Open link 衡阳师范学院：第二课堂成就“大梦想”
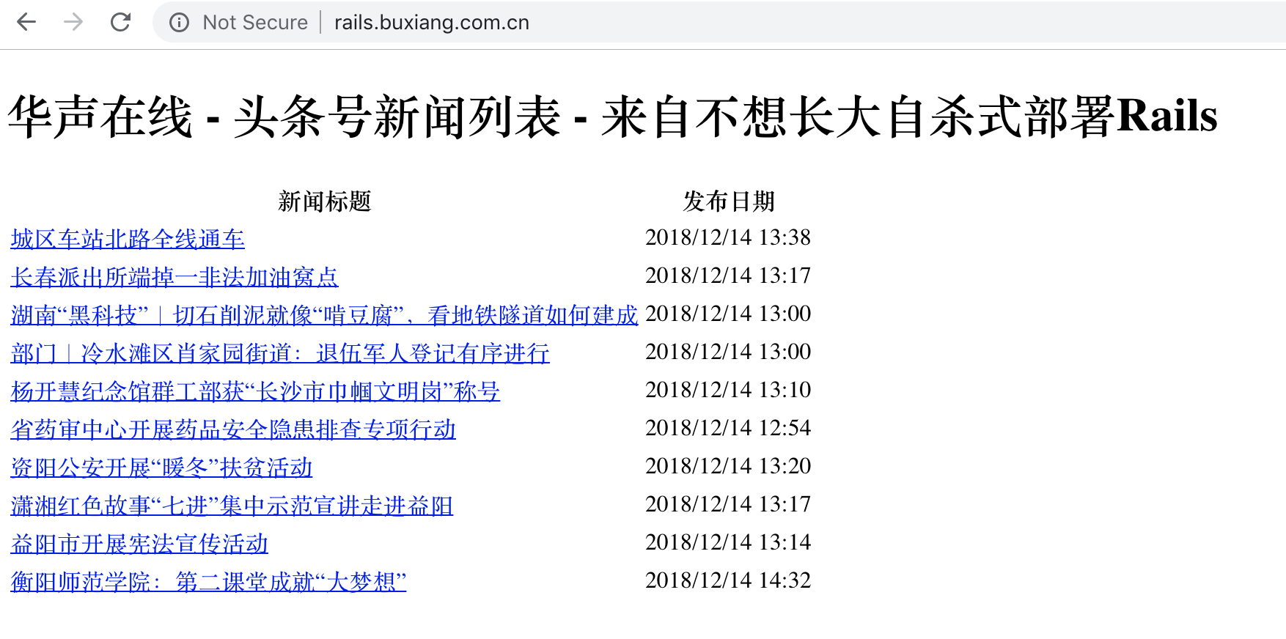The image size is (1286, 639). 208,582
